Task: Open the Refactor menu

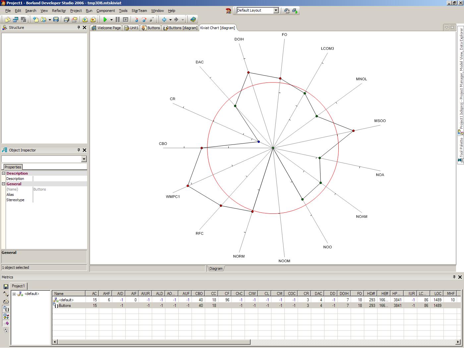Action: (x=59, y=11)
